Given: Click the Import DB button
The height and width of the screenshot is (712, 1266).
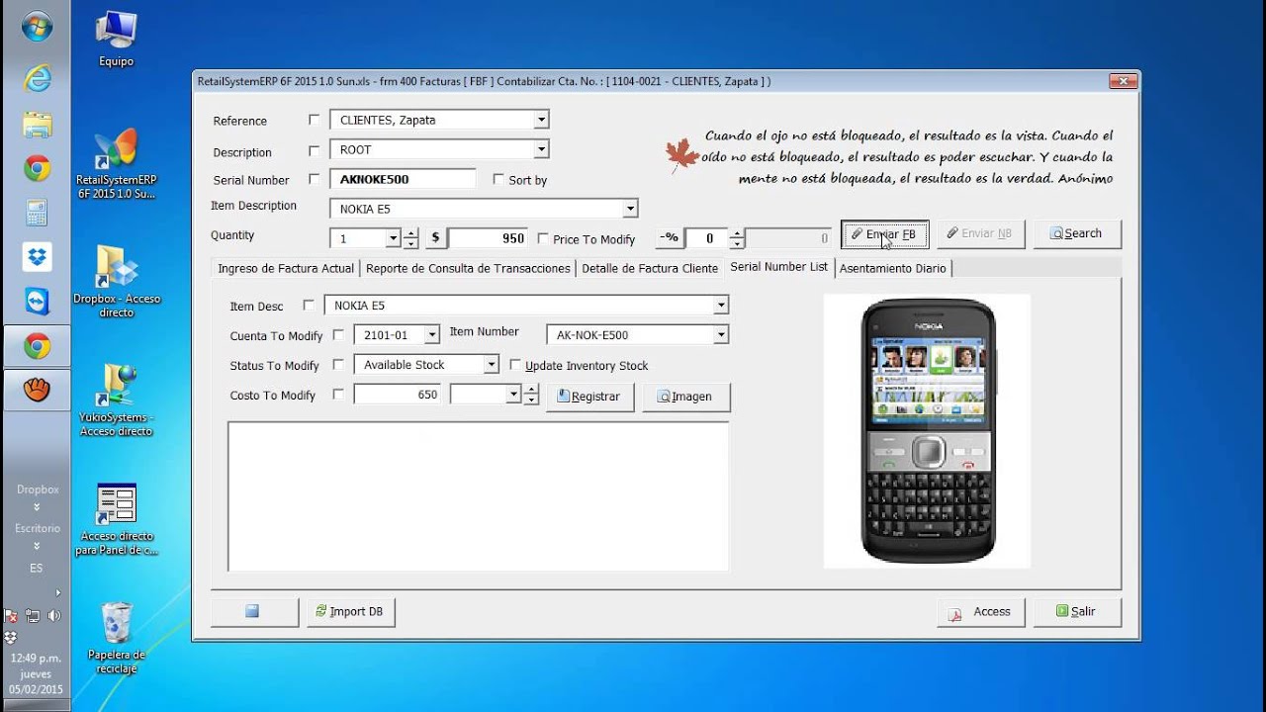Looking at the screenshot, I should [x=350, y=612].
